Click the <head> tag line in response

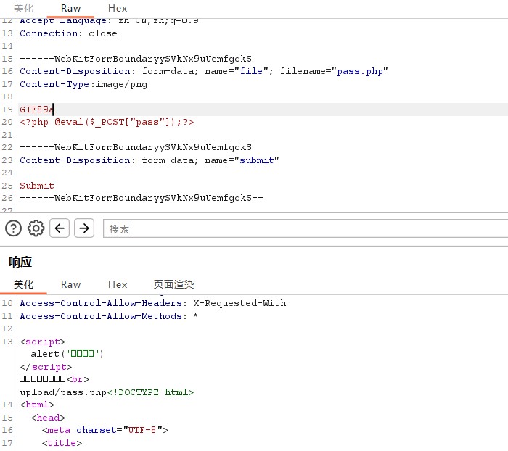click(49, 418)
